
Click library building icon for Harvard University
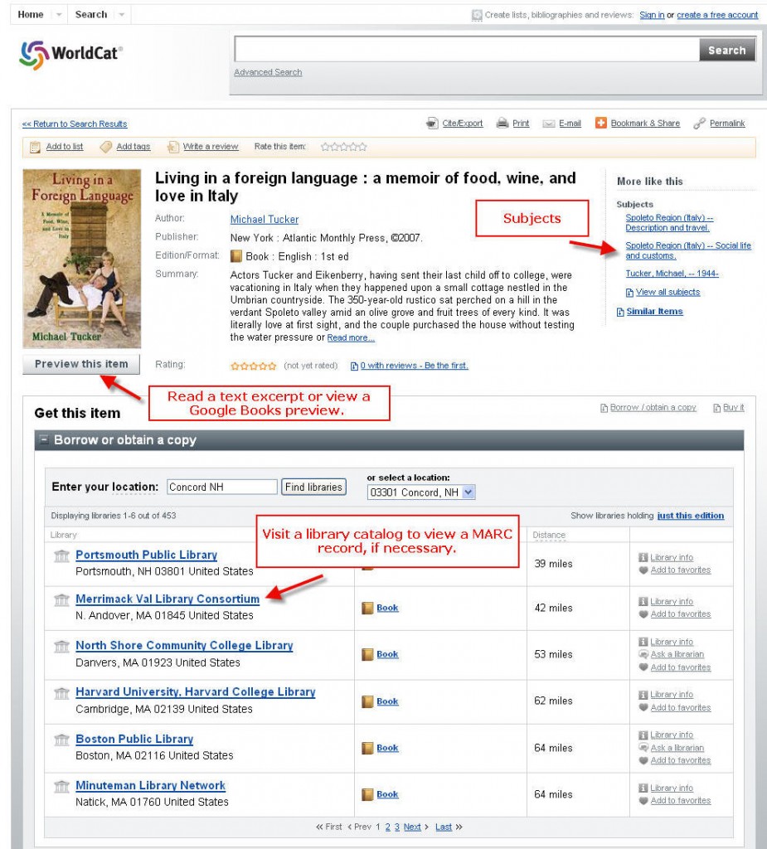click(61, 693)
